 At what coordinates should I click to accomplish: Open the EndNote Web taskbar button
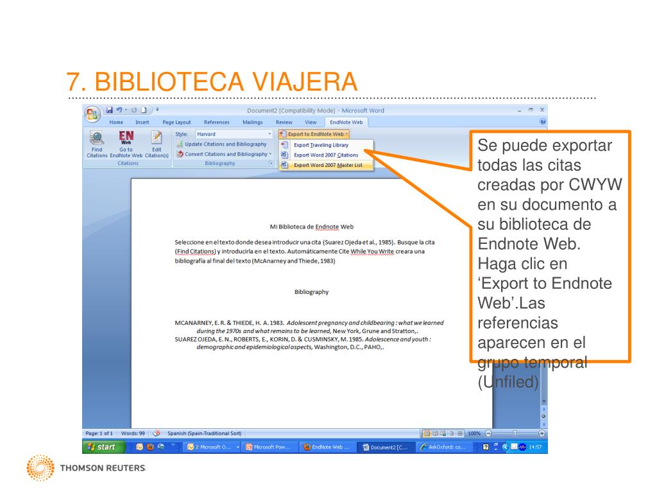click(329, 447)
